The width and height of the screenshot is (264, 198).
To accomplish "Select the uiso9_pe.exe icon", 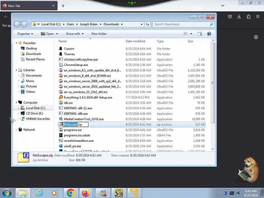I will click(61, 146).
